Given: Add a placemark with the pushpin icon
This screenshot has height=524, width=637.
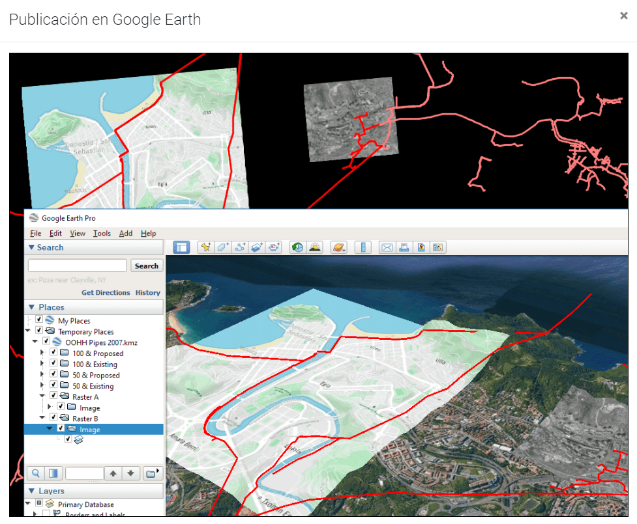Looking at the screenshot, I should (206, 247).
